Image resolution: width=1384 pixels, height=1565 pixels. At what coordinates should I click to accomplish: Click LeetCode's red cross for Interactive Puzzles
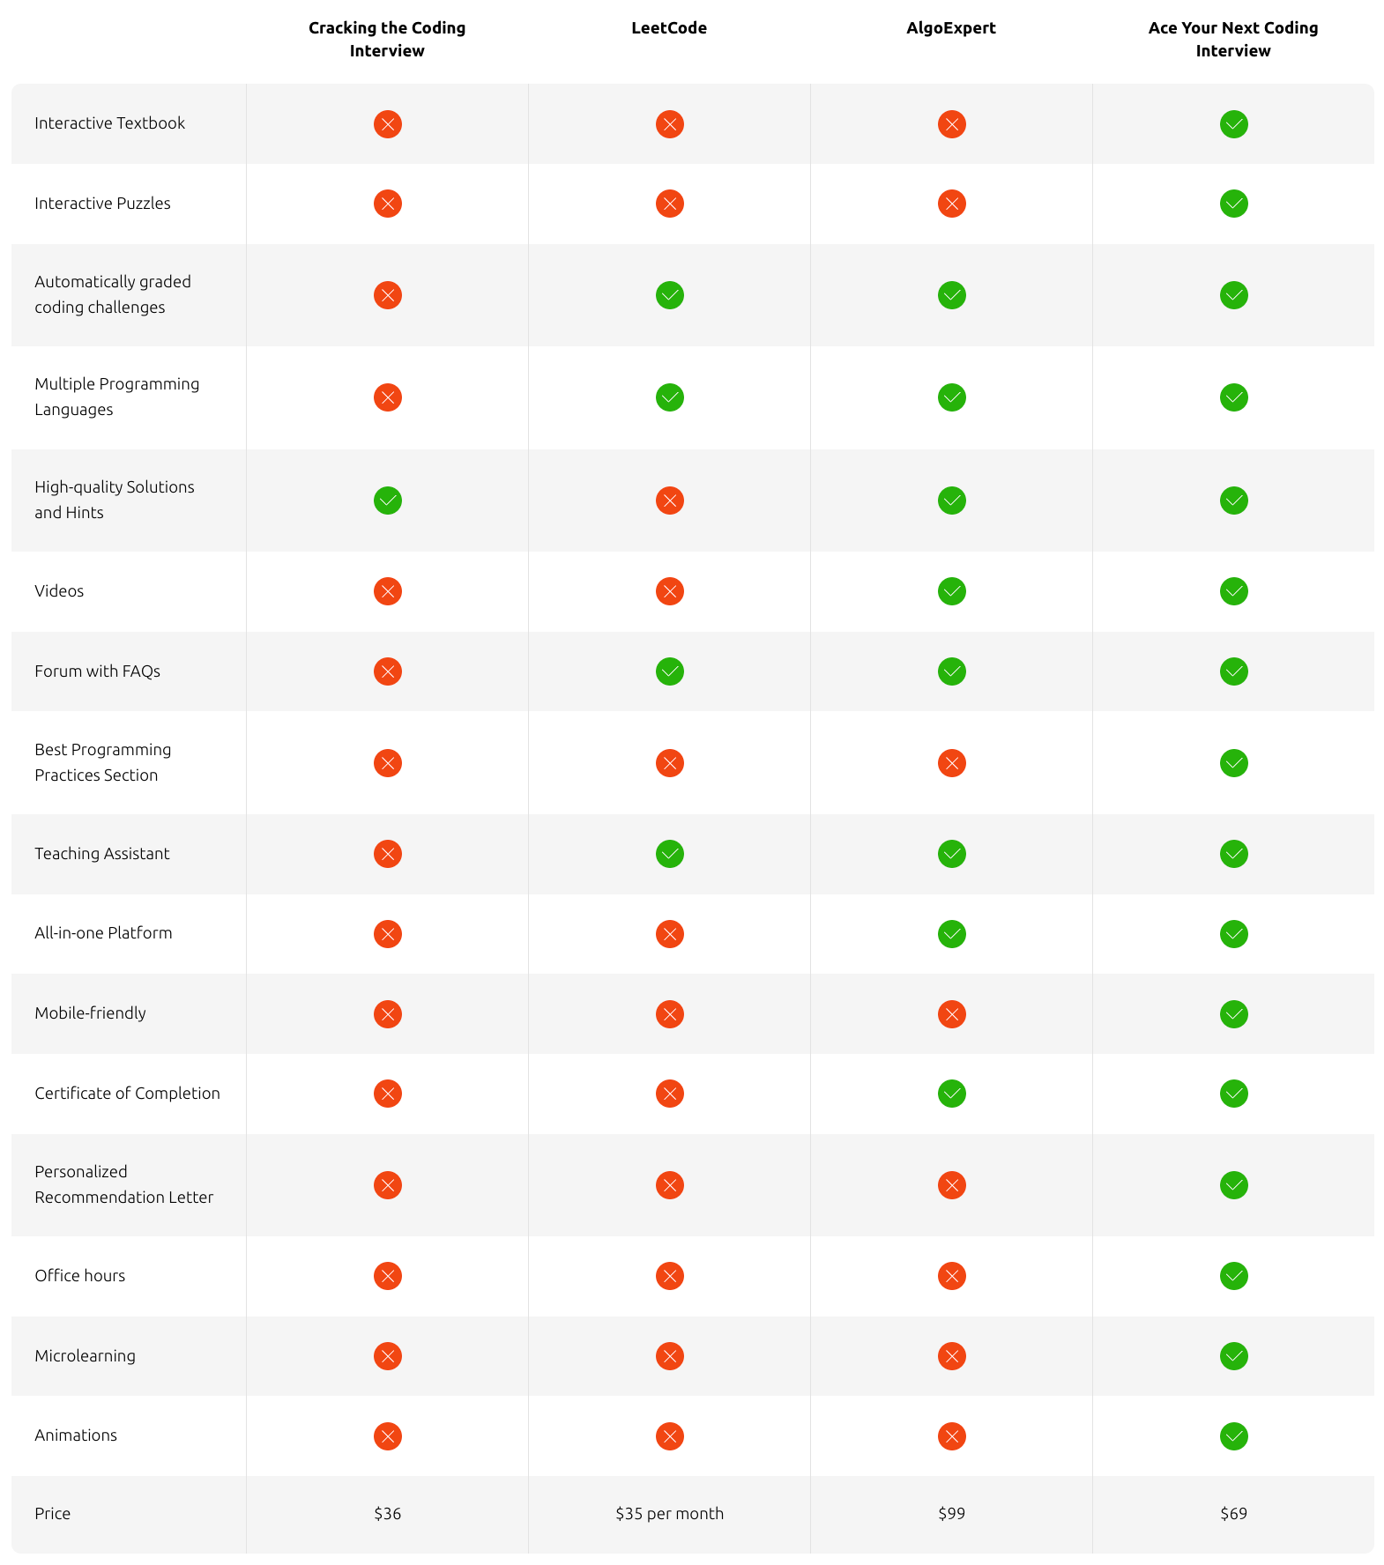pyautogui.click(x=669, y=204)
